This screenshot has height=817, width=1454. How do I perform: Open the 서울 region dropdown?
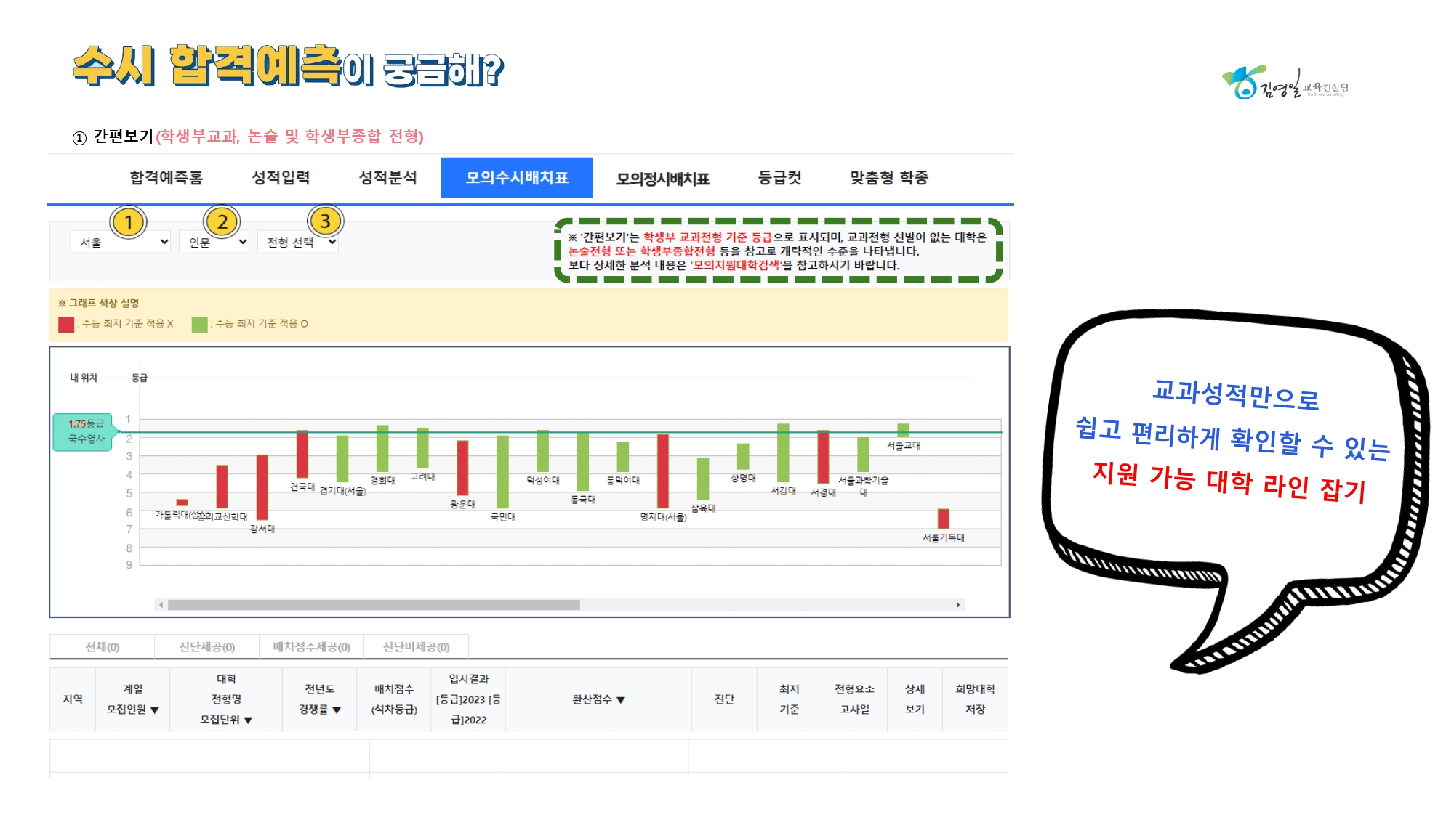click(x=121, y=242)
